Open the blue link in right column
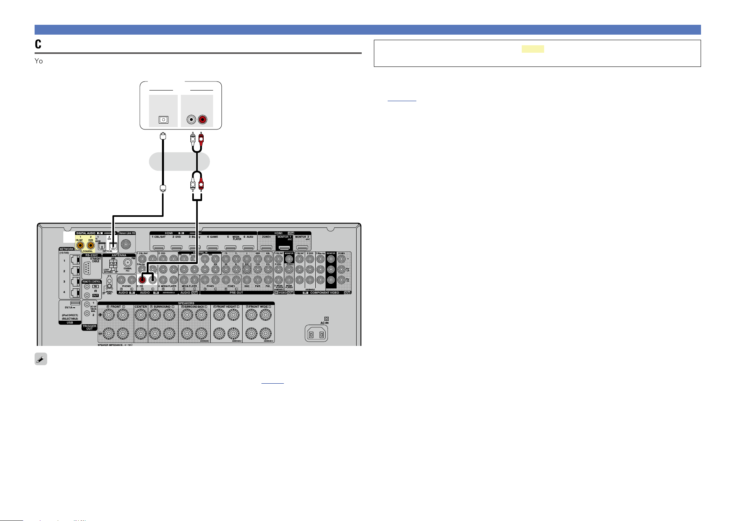The height and width of the screenshot is (521, 736). click(x=402, y=99)
